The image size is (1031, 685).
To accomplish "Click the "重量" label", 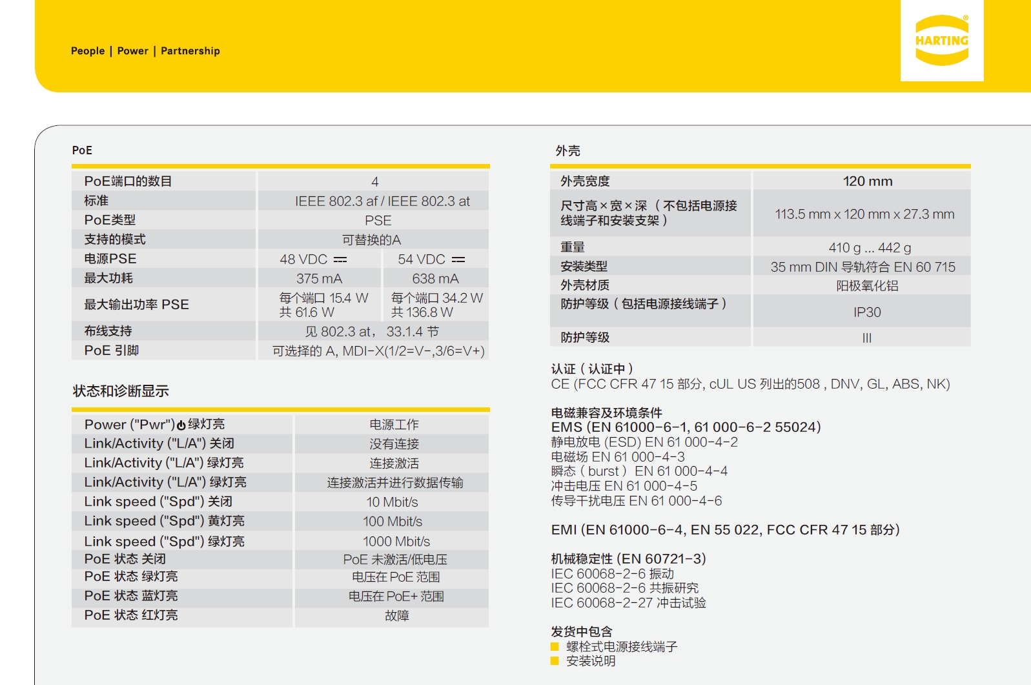I will pos(573,247).
